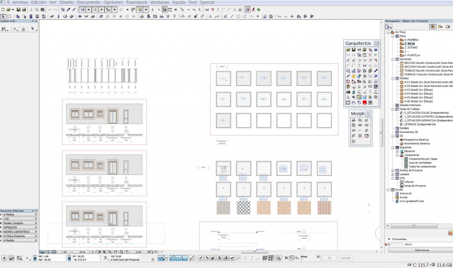Select a Morph tool icon from the Morph palette
The image size is (453, 268).
tap(354, 120)
